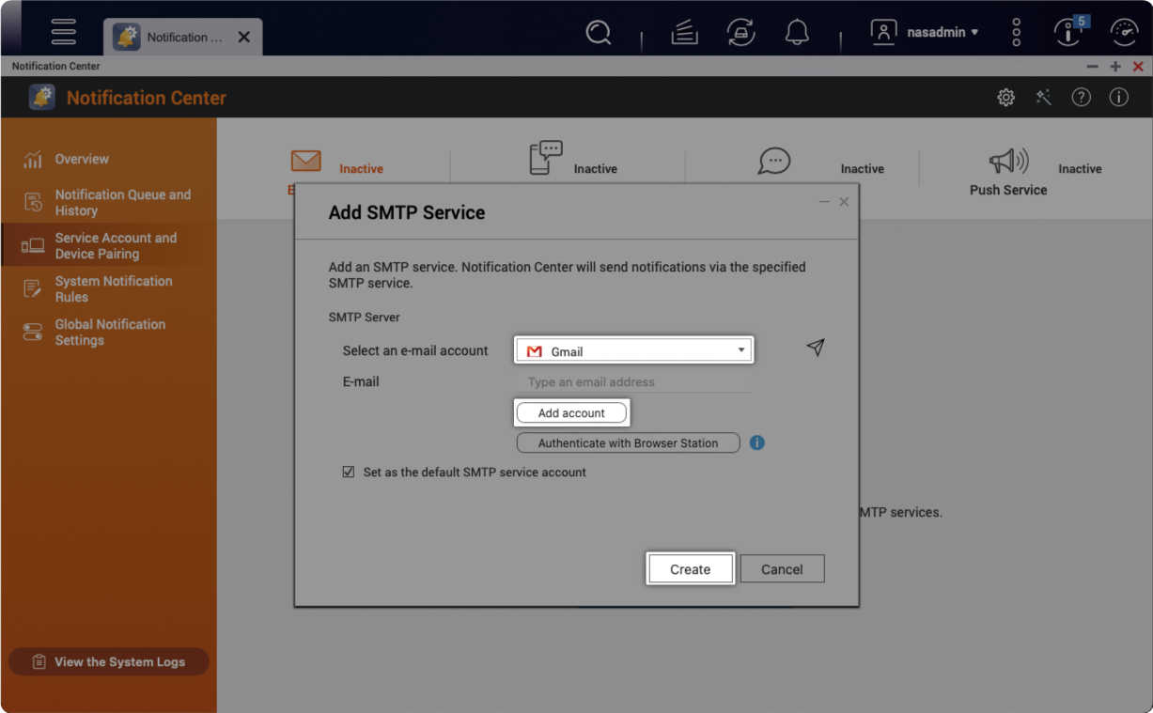Open System Notification Rules
This screenshot has height=713, width=1153.
tap(108, 288)
